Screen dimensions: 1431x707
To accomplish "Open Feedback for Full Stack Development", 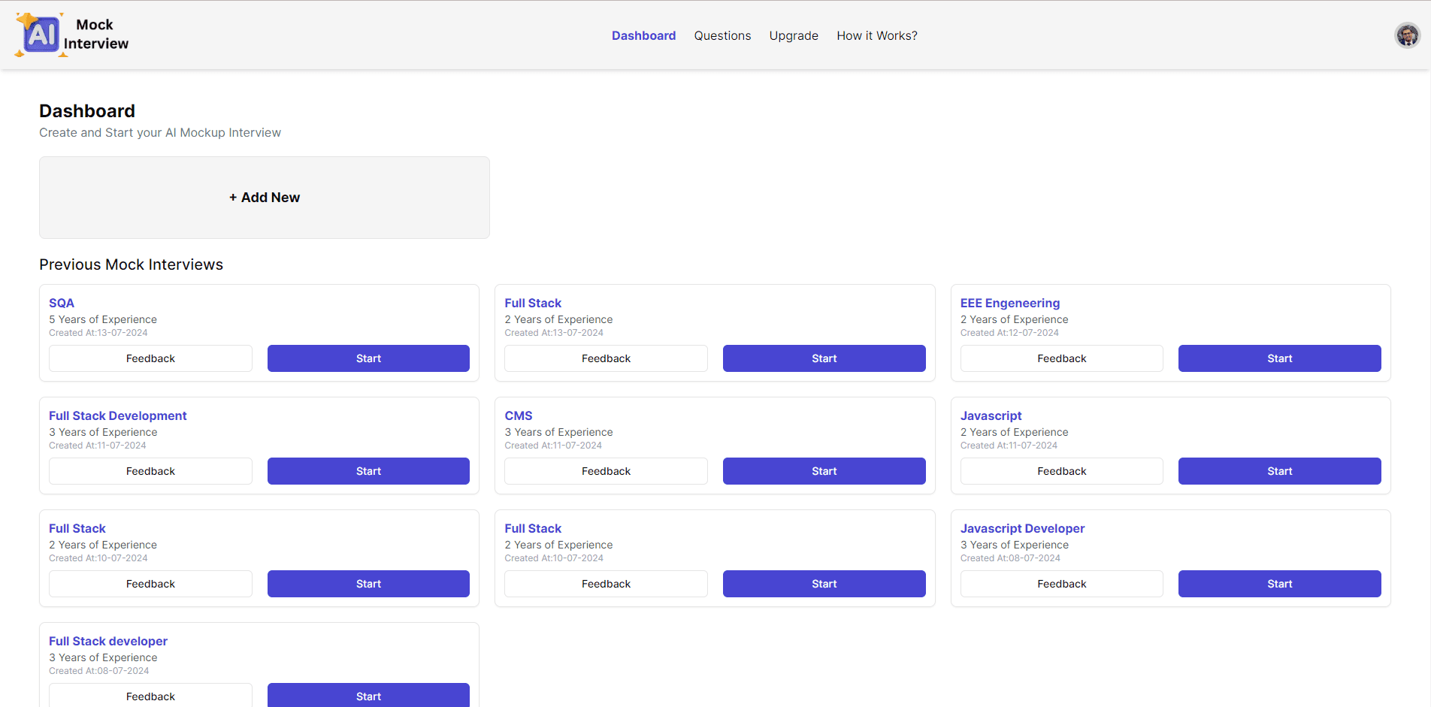I will 150,471.
